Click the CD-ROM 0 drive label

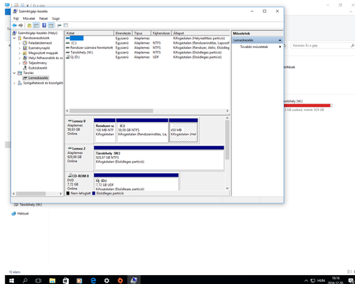(x=79, y=182)
